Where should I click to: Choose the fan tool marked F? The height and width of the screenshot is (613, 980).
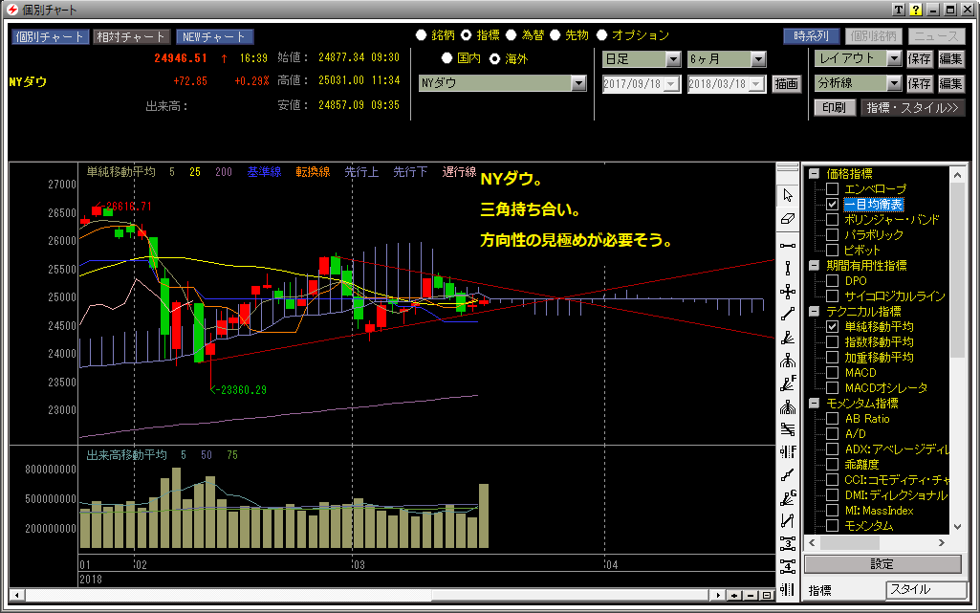[x=788, y=383]
